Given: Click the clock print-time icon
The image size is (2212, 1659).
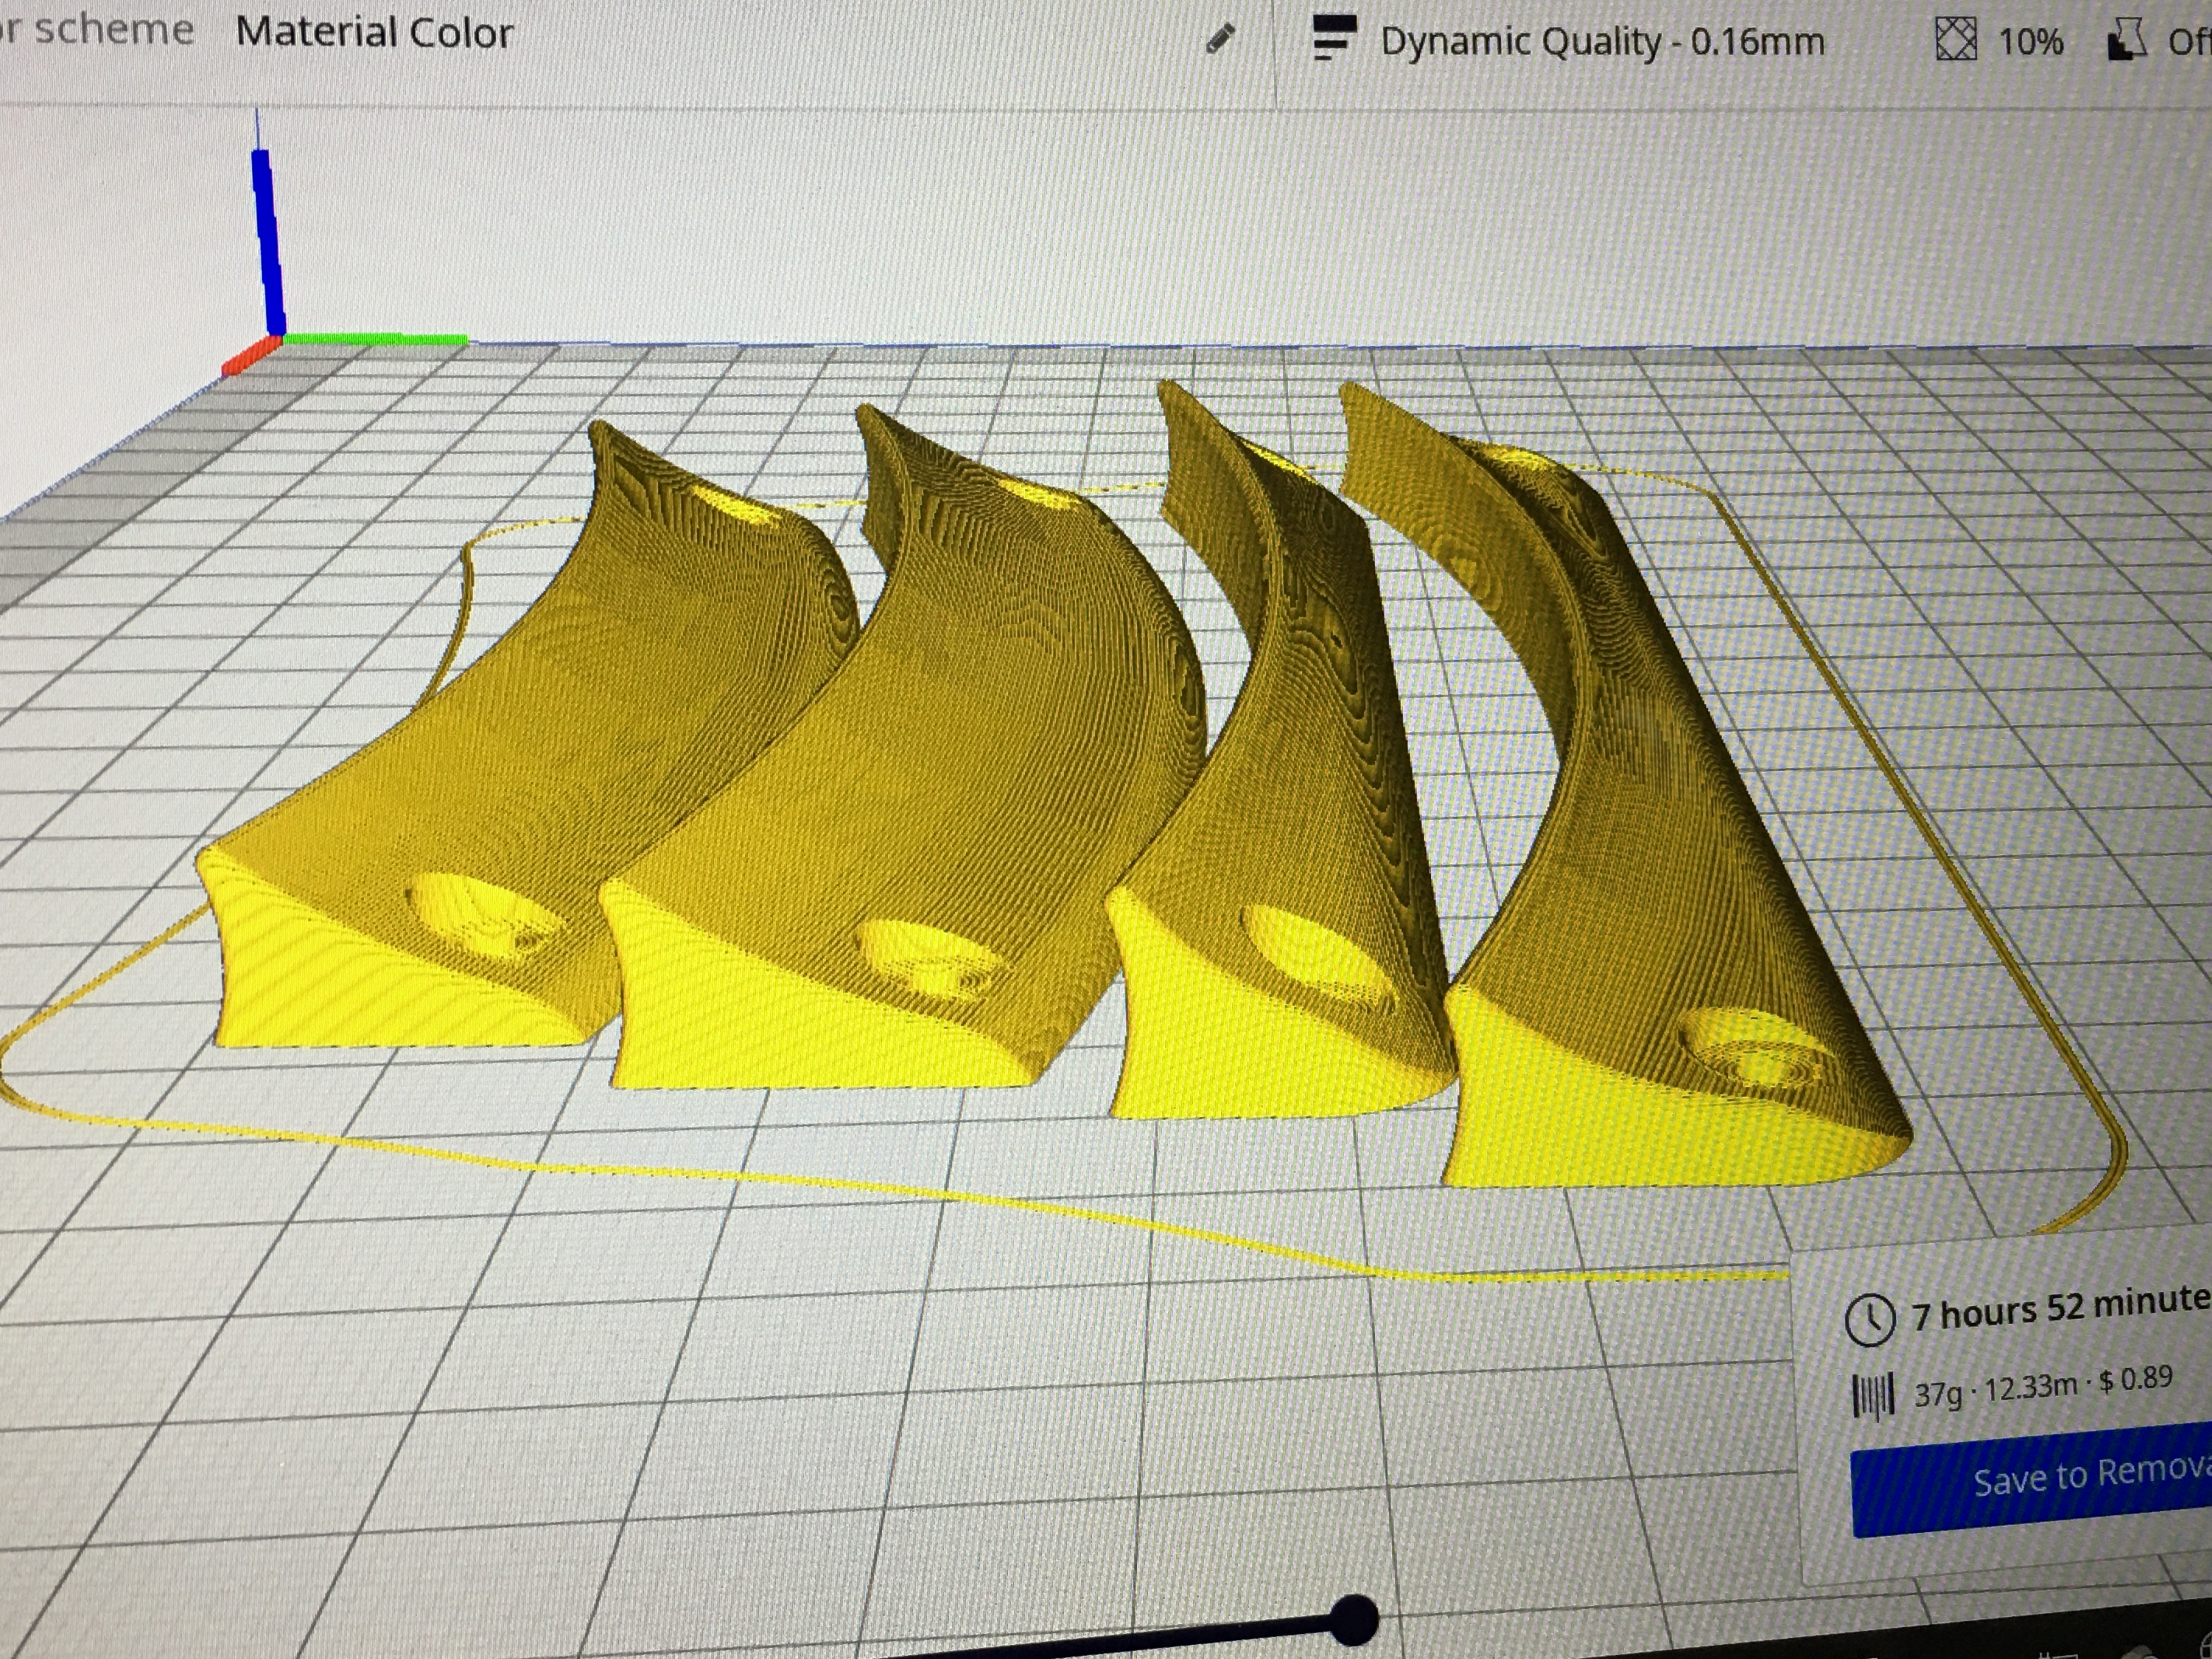Looking at the screenshot, I should [1869, 1320].
